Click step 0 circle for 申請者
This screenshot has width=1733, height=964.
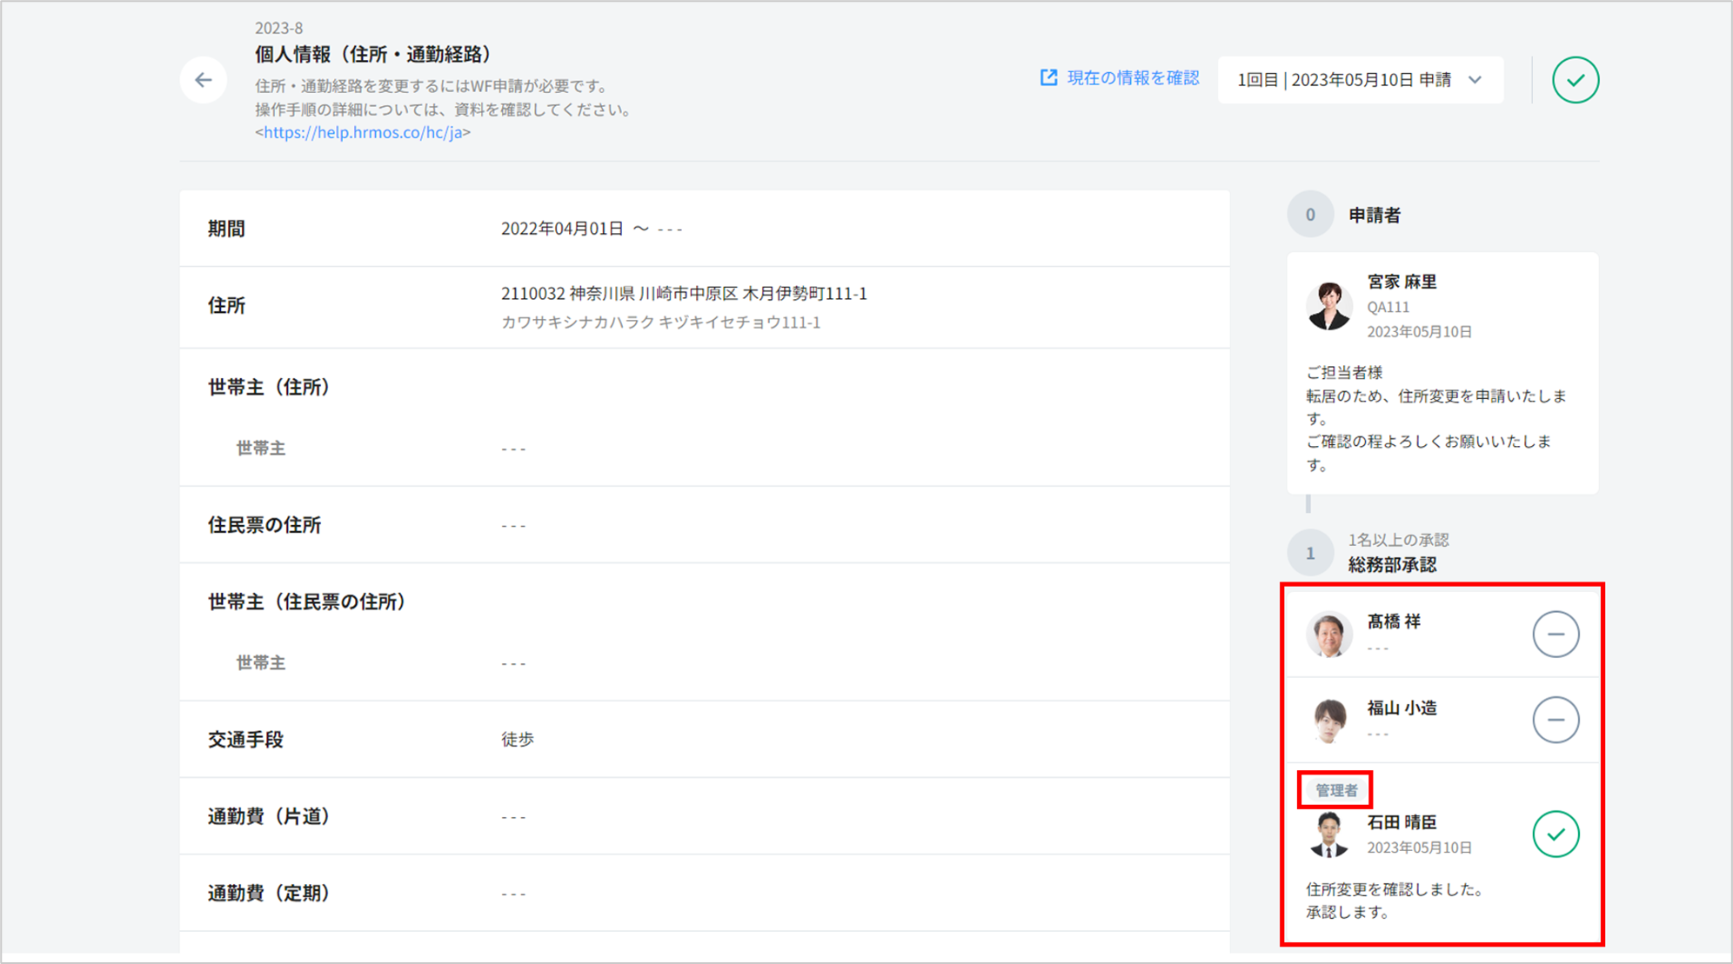point(1310,215)
